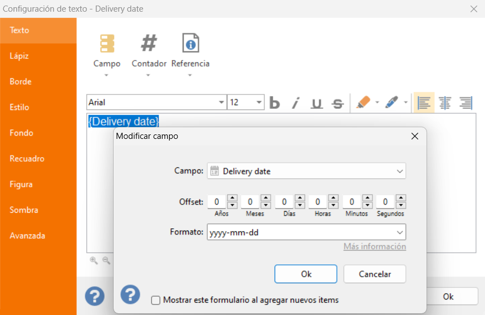This screenshot has height=315, width=485.
Task: Open help in Modificar campo dialog
Action: tap(130, 294)
